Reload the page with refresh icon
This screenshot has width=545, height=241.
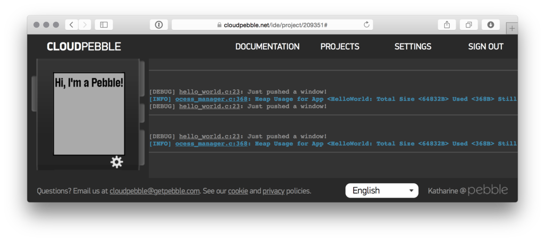[366, 24]
